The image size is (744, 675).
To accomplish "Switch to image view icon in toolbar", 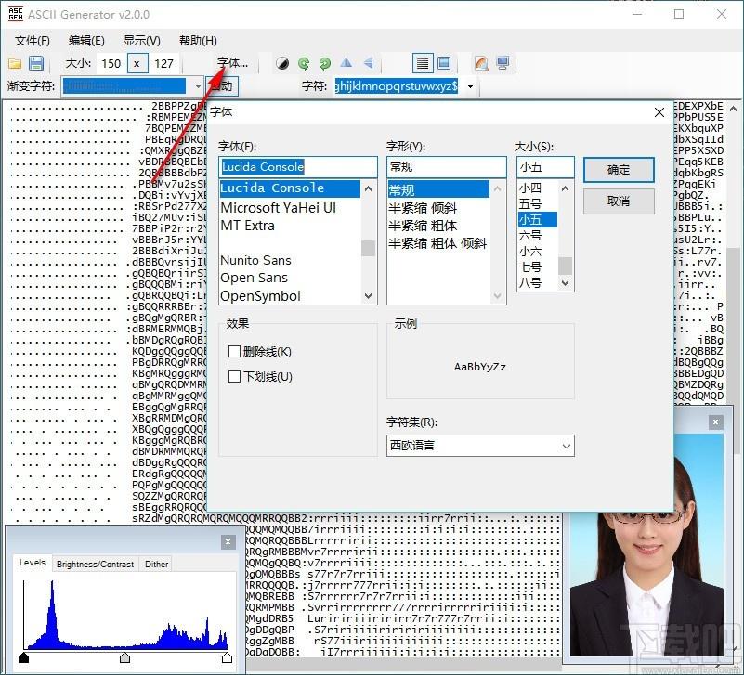I will (444, 63).
